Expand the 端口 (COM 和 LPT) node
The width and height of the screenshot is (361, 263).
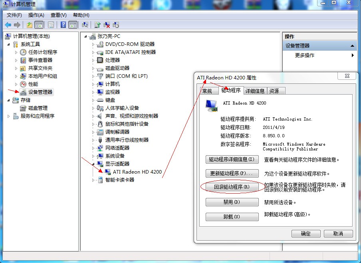point(93,76)
